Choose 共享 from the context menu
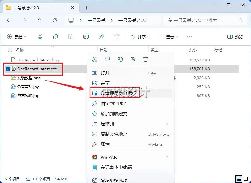Viewport: 251px width, 183px height. click(131, 83)
